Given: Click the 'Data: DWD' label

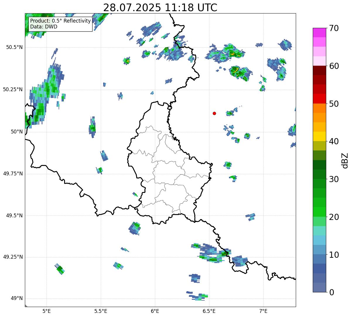Looking at the screenshot, I should 44,27.
